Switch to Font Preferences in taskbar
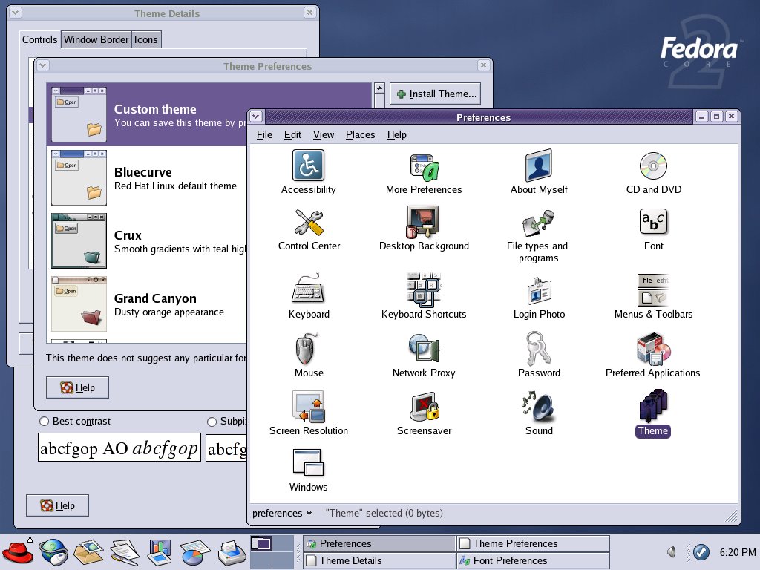Image resolution: width=760 pixels, height=570 pixels. 532,560
